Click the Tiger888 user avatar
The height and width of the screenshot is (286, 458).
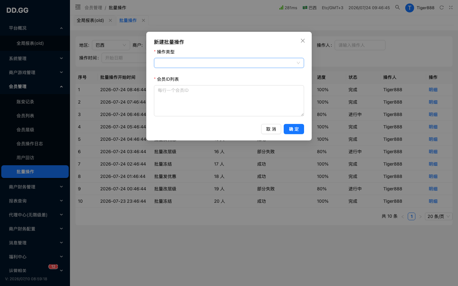(409, 8)
